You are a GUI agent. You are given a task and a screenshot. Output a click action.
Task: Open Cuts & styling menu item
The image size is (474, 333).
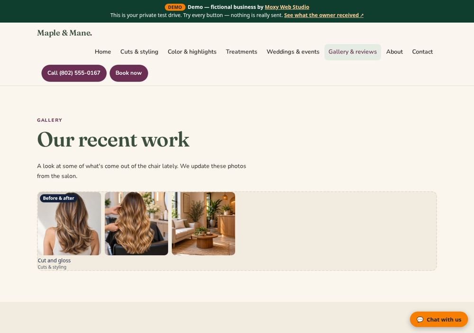click(x=139, y=52)
